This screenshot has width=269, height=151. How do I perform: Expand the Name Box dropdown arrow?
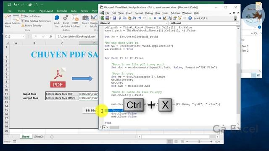pos(24,36)
